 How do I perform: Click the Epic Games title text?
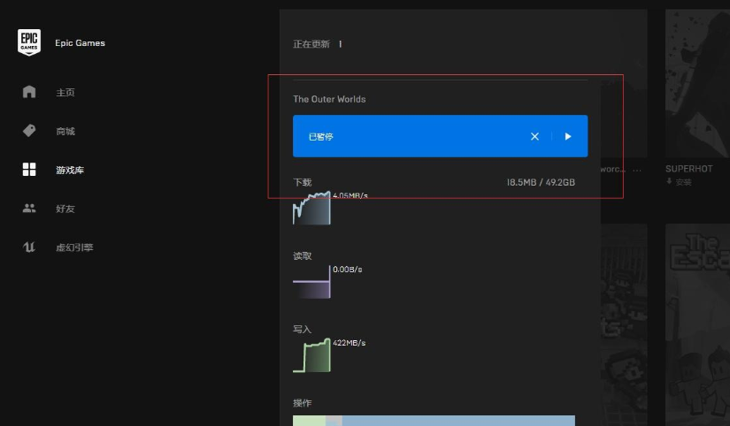pos(80,42)
